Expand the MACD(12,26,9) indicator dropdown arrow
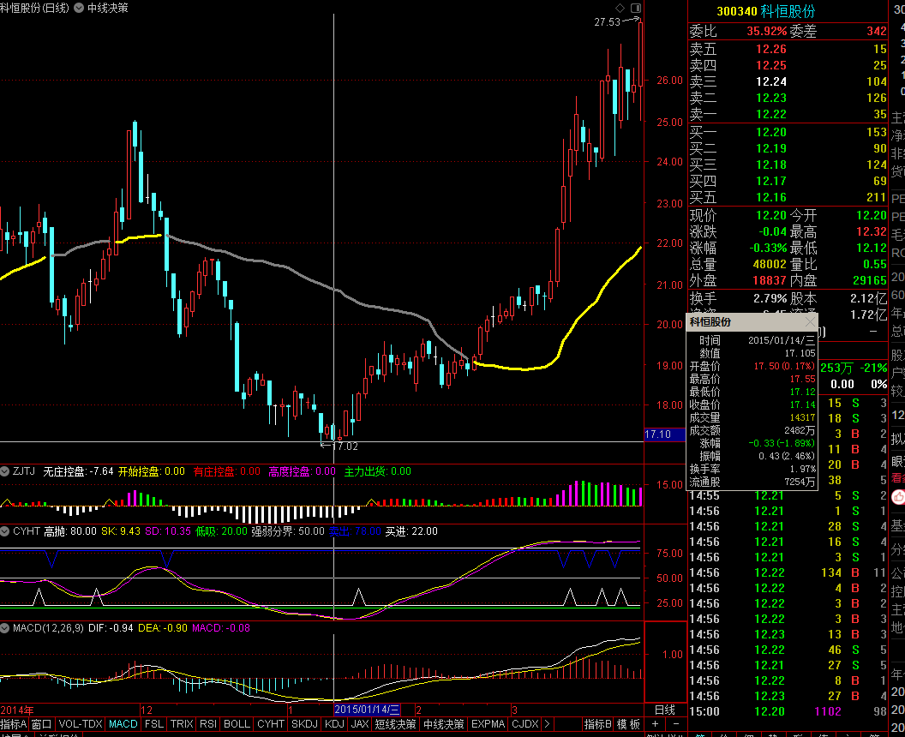Image resolution: width=905 pixels, height=737 pixels. pos(5,628)
